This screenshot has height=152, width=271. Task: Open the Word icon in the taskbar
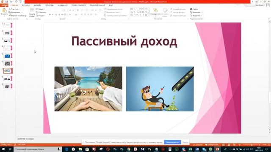coord(197,149)
